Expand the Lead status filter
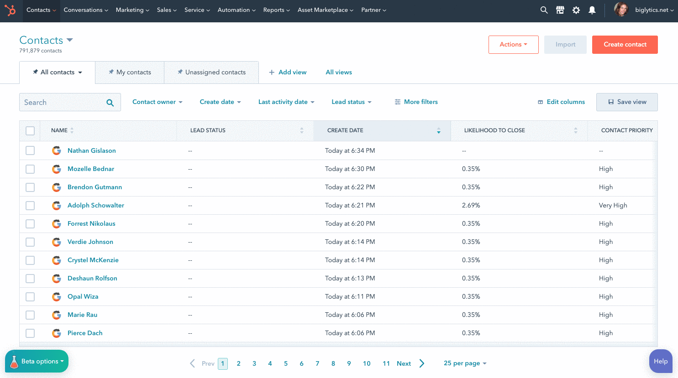Screen dimensions: 678x378 (x=352, y=102)
